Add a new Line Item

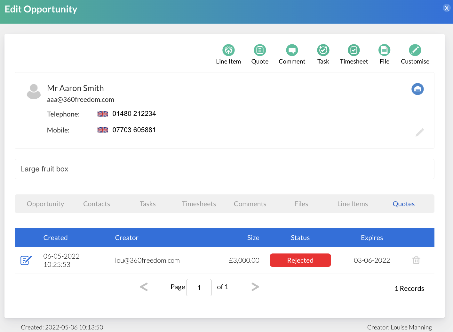click(228, 50)
